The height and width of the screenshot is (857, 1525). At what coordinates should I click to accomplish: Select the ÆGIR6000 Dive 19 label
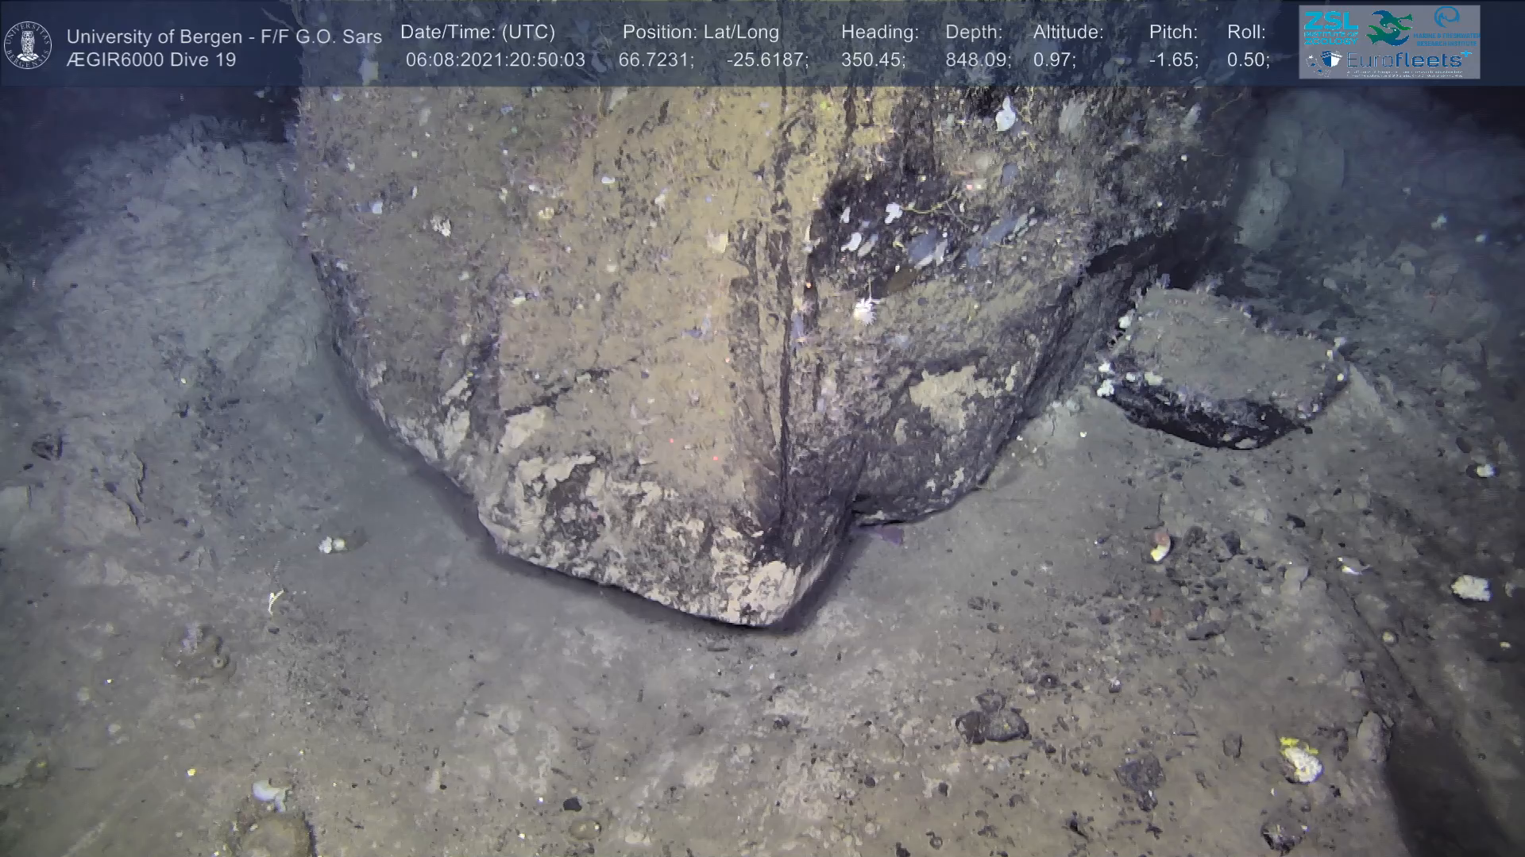pyautogui.click(x=151, y=60)
